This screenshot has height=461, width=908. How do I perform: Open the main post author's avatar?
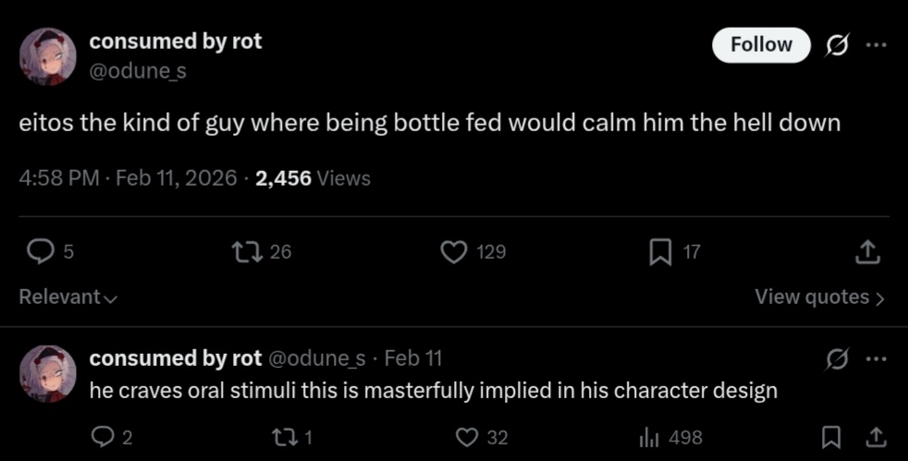pyautogui.click(x=47, y=55)
